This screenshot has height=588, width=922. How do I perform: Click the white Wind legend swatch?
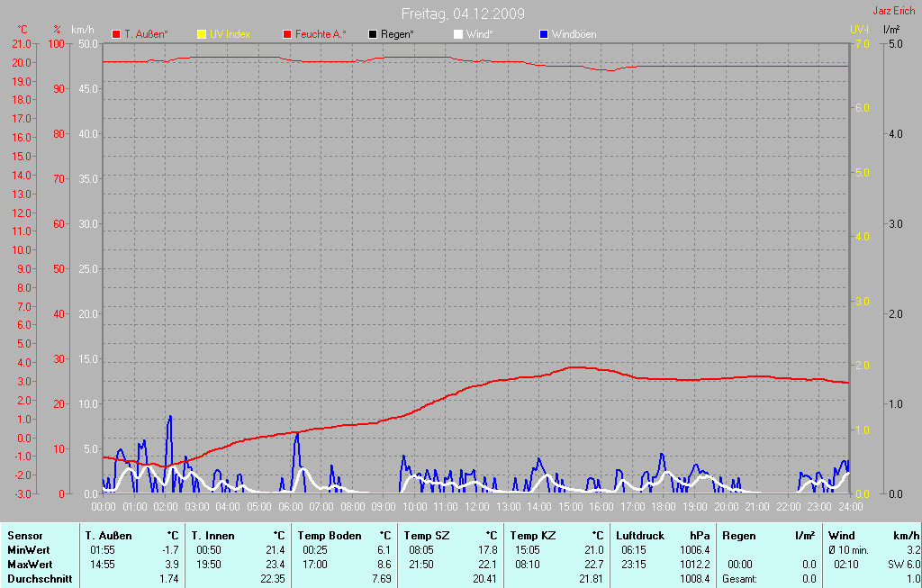pos(457,34)
